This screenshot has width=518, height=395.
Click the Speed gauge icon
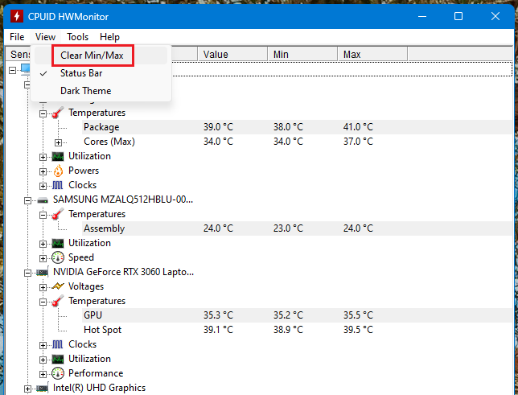tap(58, 257)
